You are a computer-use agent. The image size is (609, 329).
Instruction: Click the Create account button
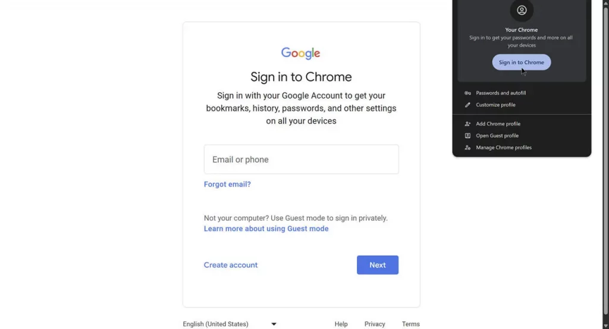[x=231, y=265]
